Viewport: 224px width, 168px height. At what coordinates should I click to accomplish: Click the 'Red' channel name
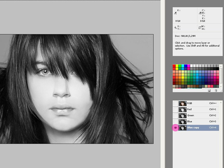(x=190, y=109)
